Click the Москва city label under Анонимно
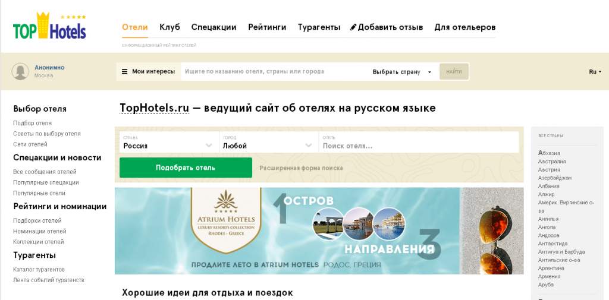Viewport: 609px width, 300px height. pos(43,75)
